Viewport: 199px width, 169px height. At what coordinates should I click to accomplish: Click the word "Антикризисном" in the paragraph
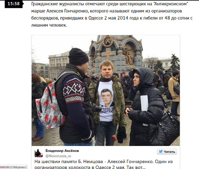click(171, 4)
